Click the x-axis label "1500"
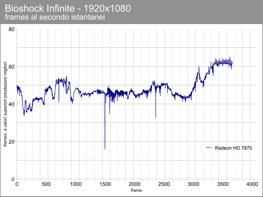The height and width of the screenshot is (197, 263). tap(105, 184)
